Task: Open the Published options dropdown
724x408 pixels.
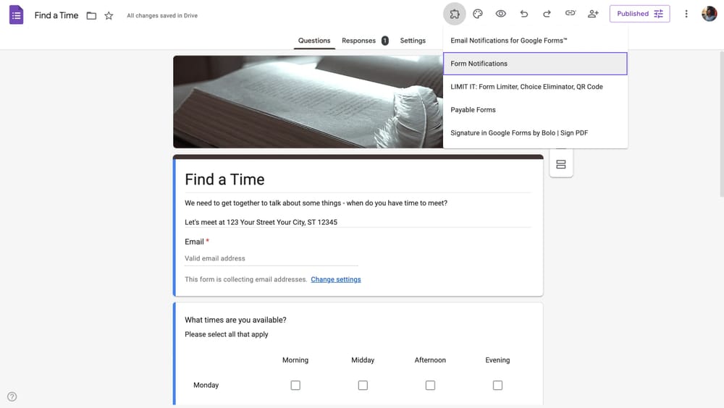Action: [639, 14]
